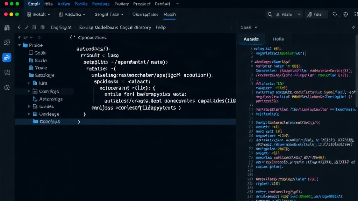Viewport: 358px width, 201px height.
Task: Click the folder icon next to Sactiogs
Action: pos(31,75)
